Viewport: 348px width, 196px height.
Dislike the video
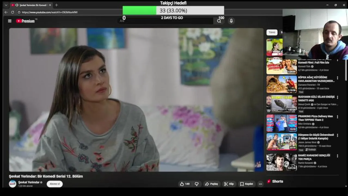(x=197, y=184)
